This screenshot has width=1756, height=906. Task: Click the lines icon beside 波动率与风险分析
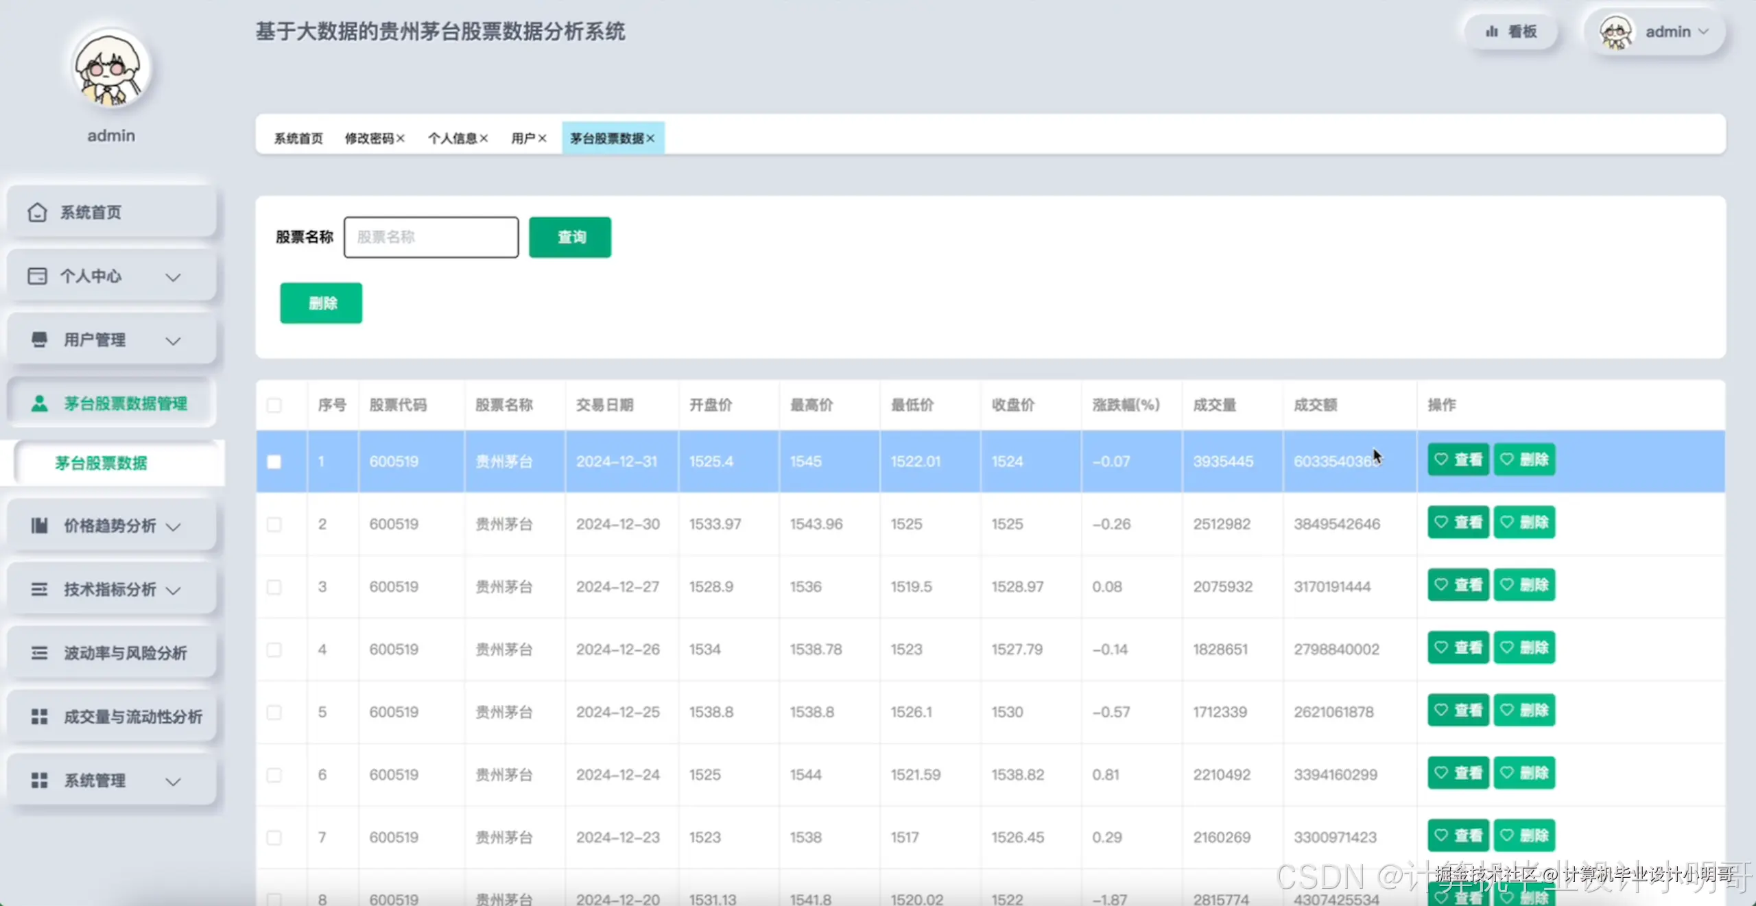(x=39, y=653)
